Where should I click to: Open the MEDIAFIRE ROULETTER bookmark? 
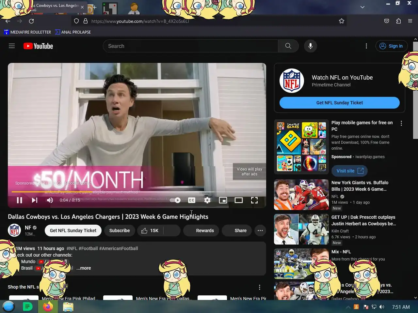27,32
